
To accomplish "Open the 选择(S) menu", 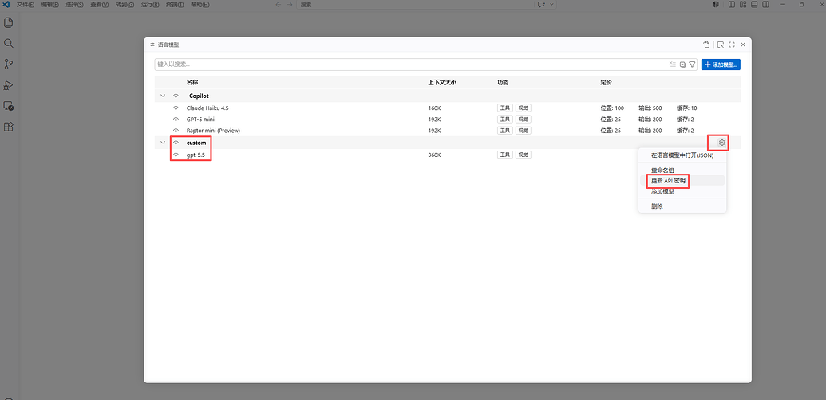I will (75, 4).
